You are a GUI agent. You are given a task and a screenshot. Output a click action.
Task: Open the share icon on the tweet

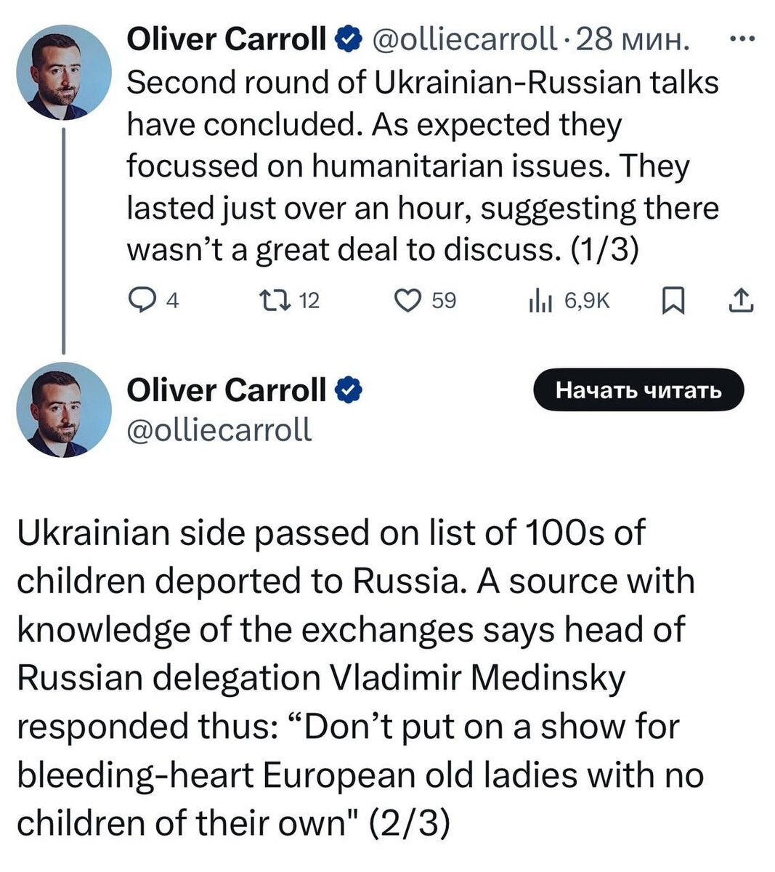[x=742, y=299]
